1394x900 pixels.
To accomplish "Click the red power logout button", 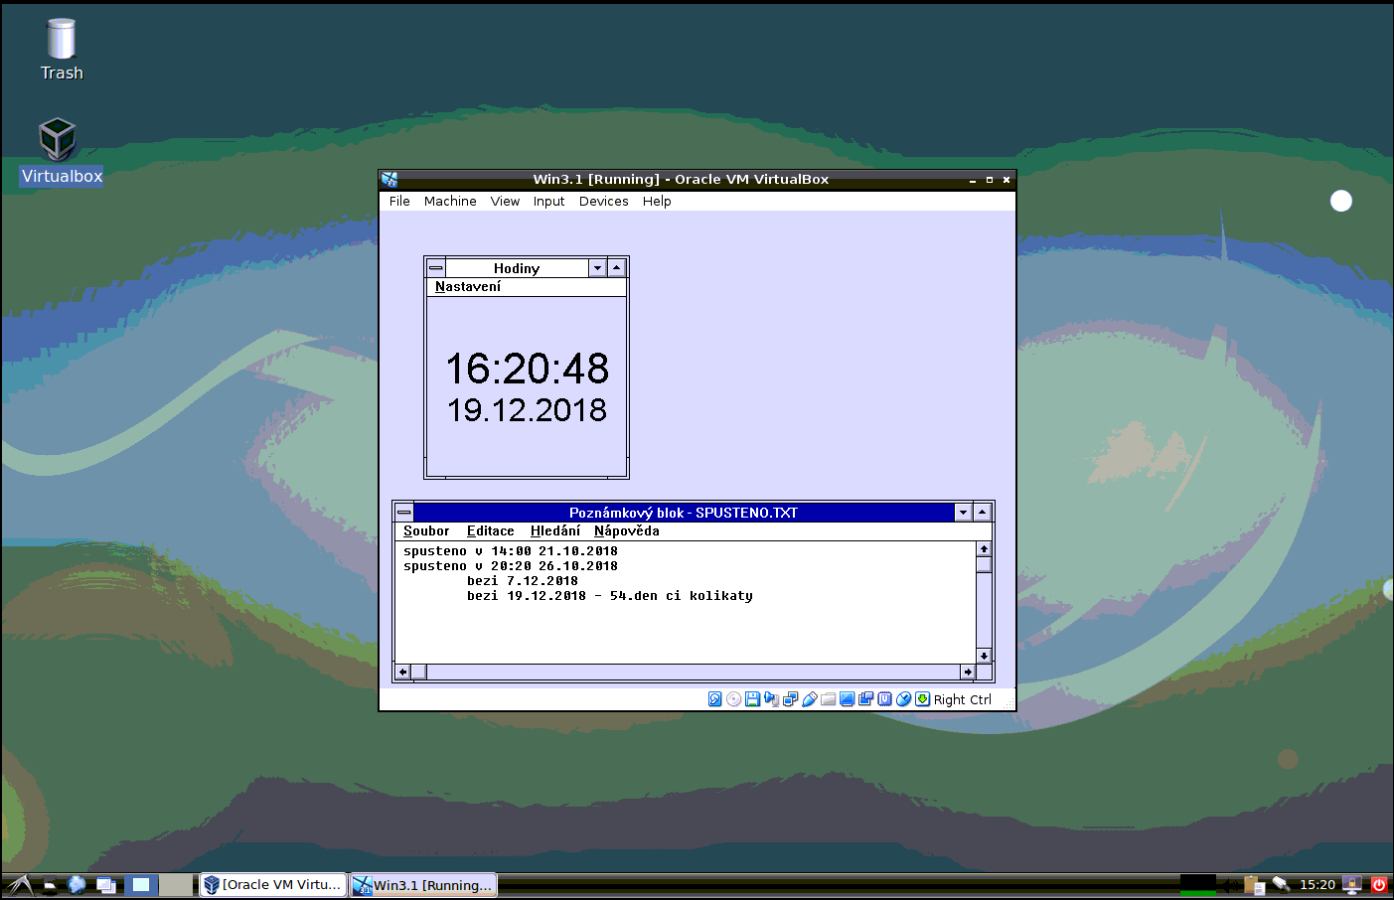I will click(1379, 884).
